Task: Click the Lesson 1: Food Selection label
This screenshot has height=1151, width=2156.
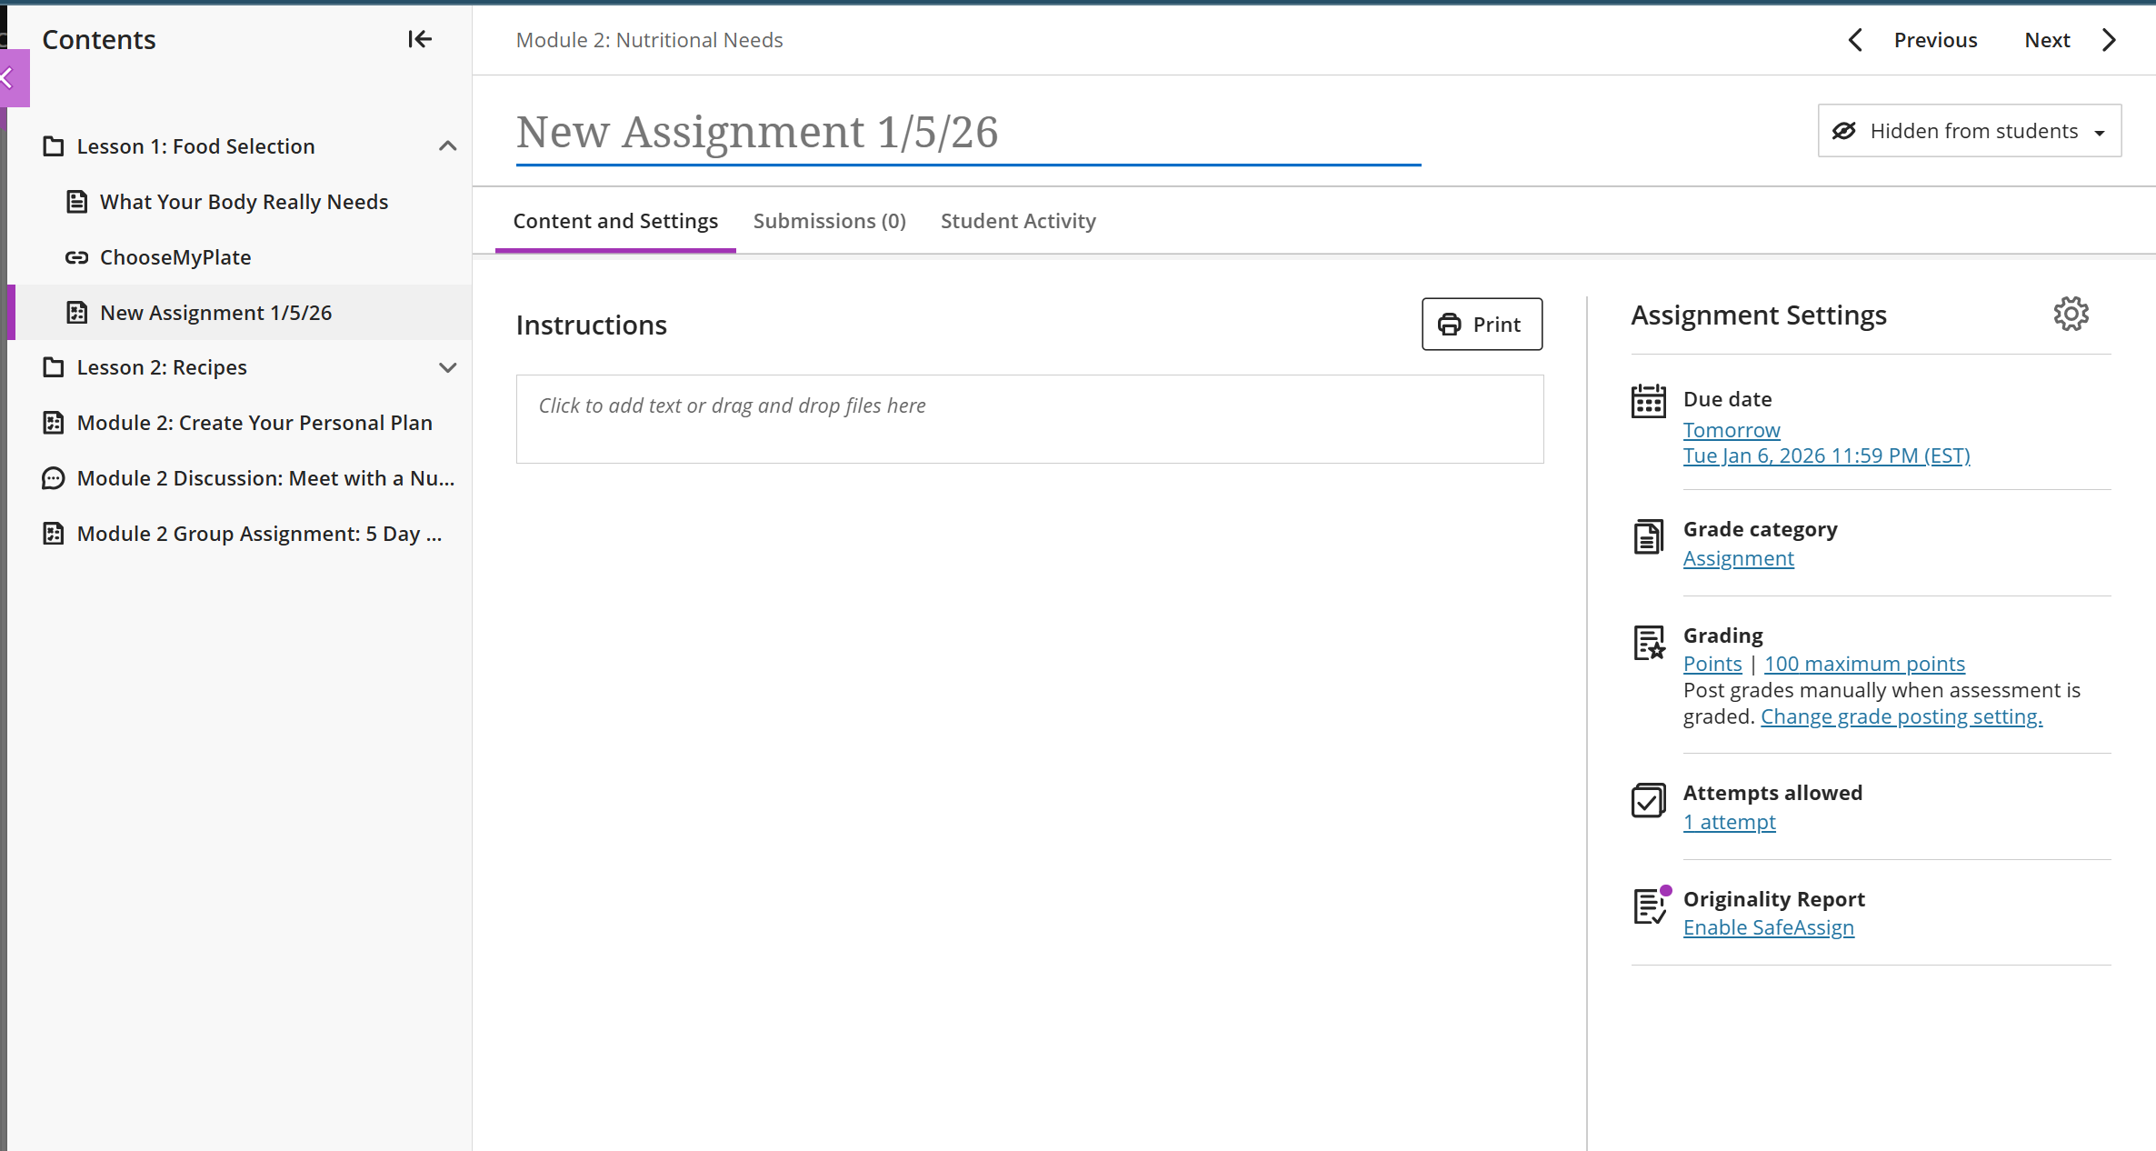Action: (x=195, y=146)
